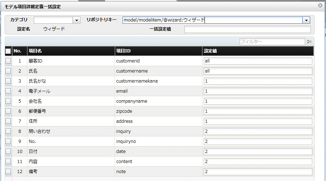Check the row for 住所
This screenshot has width=326, height=181.
tap(8, 121)
